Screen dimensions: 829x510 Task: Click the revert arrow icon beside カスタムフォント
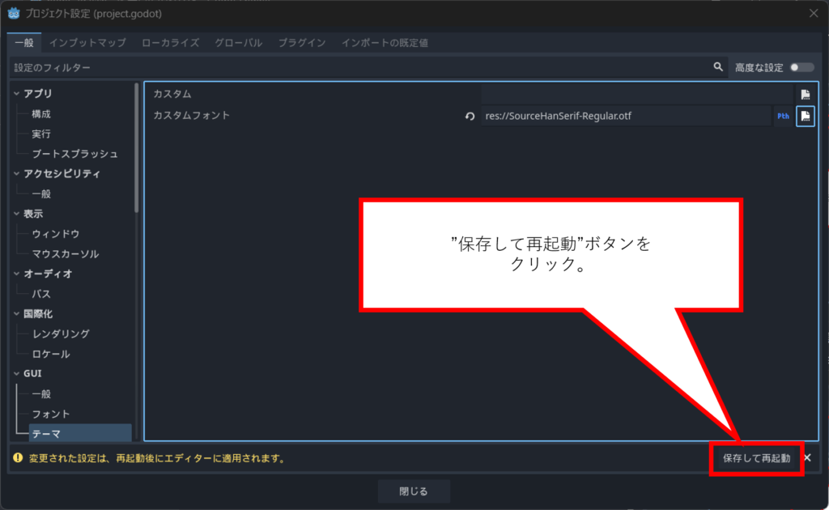tap(470, 117)
